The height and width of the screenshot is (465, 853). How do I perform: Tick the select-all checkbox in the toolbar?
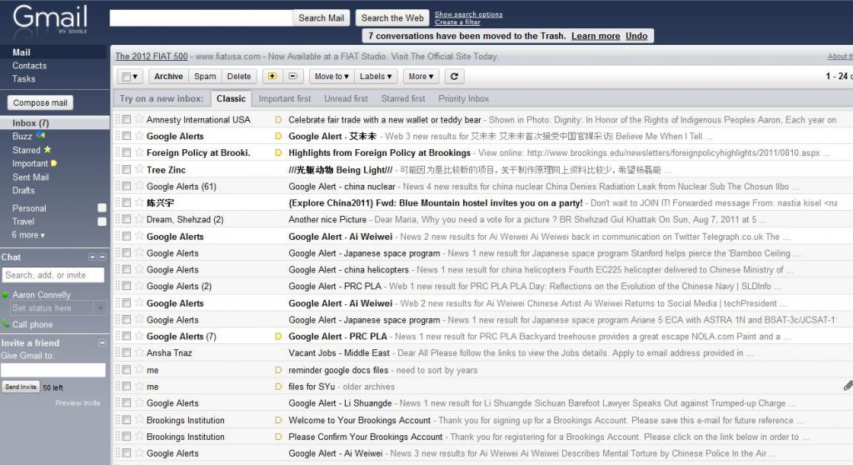pos(127,77)
